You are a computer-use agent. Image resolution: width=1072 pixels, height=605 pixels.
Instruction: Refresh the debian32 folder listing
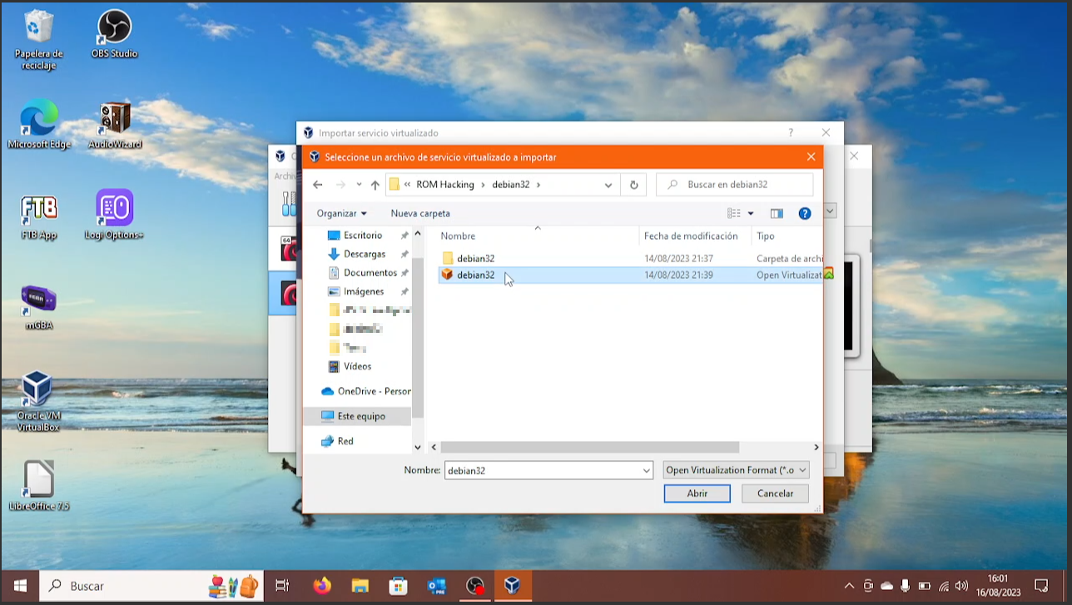click(x=634, y=185)
